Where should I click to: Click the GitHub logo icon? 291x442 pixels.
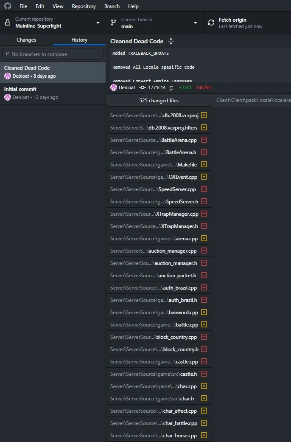[8, 6]
